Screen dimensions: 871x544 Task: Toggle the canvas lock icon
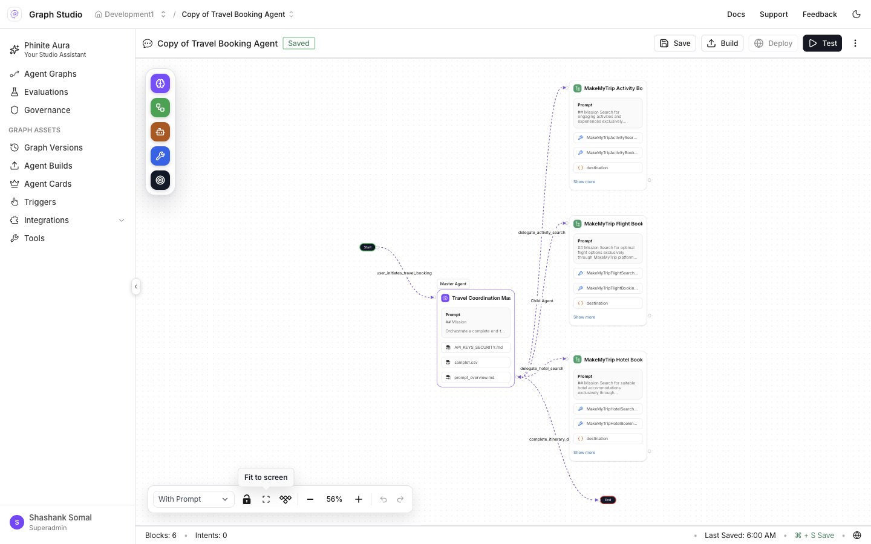point(247,499)
